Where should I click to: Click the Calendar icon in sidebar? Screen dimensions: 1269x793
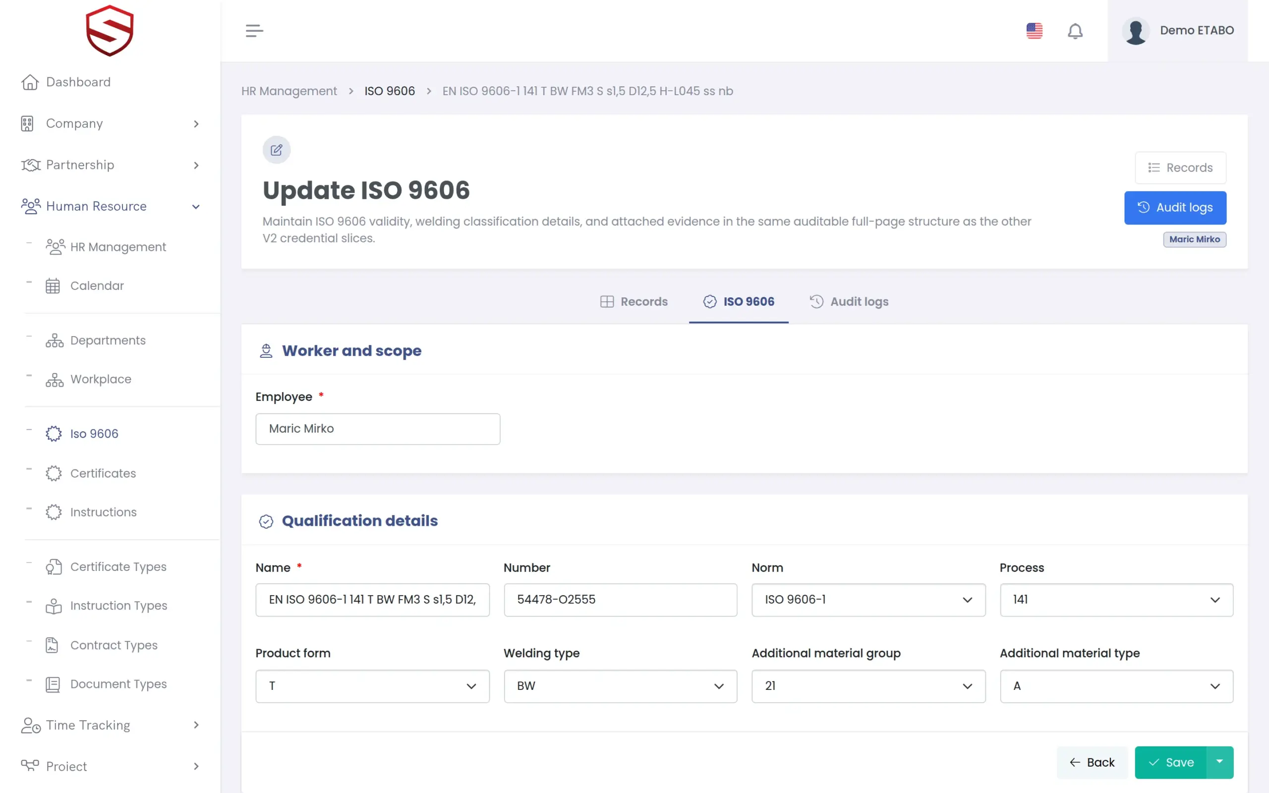point(53,286)
